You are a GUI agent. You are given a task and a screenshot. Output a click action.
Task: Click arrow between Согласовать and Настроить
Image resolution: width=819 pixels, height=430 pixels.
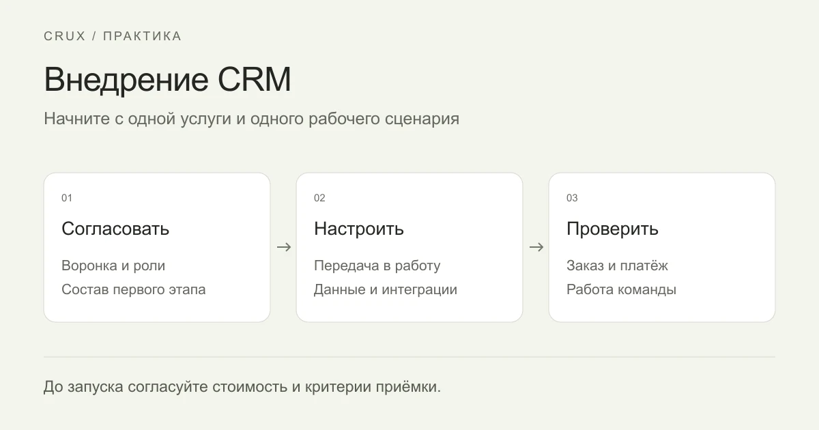pyautogui.click(x=284, y=247)
